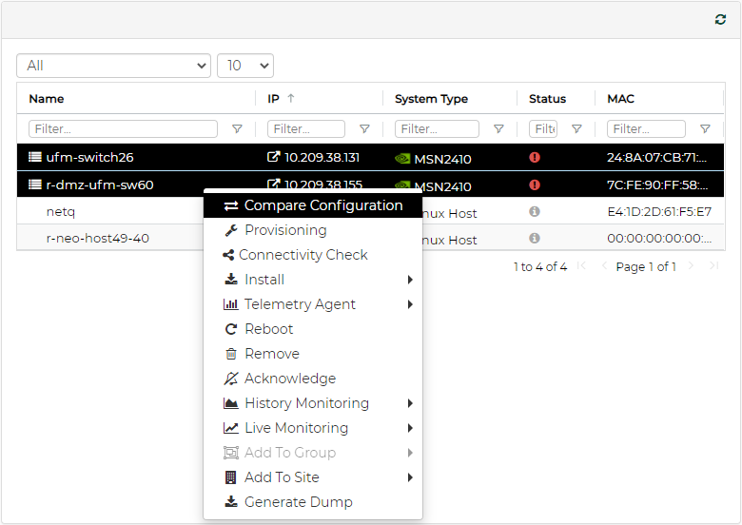Open the All device type dropdown
Image resolution: width=742 pixels, height=525 pixels.
click(x=113, y=66)
